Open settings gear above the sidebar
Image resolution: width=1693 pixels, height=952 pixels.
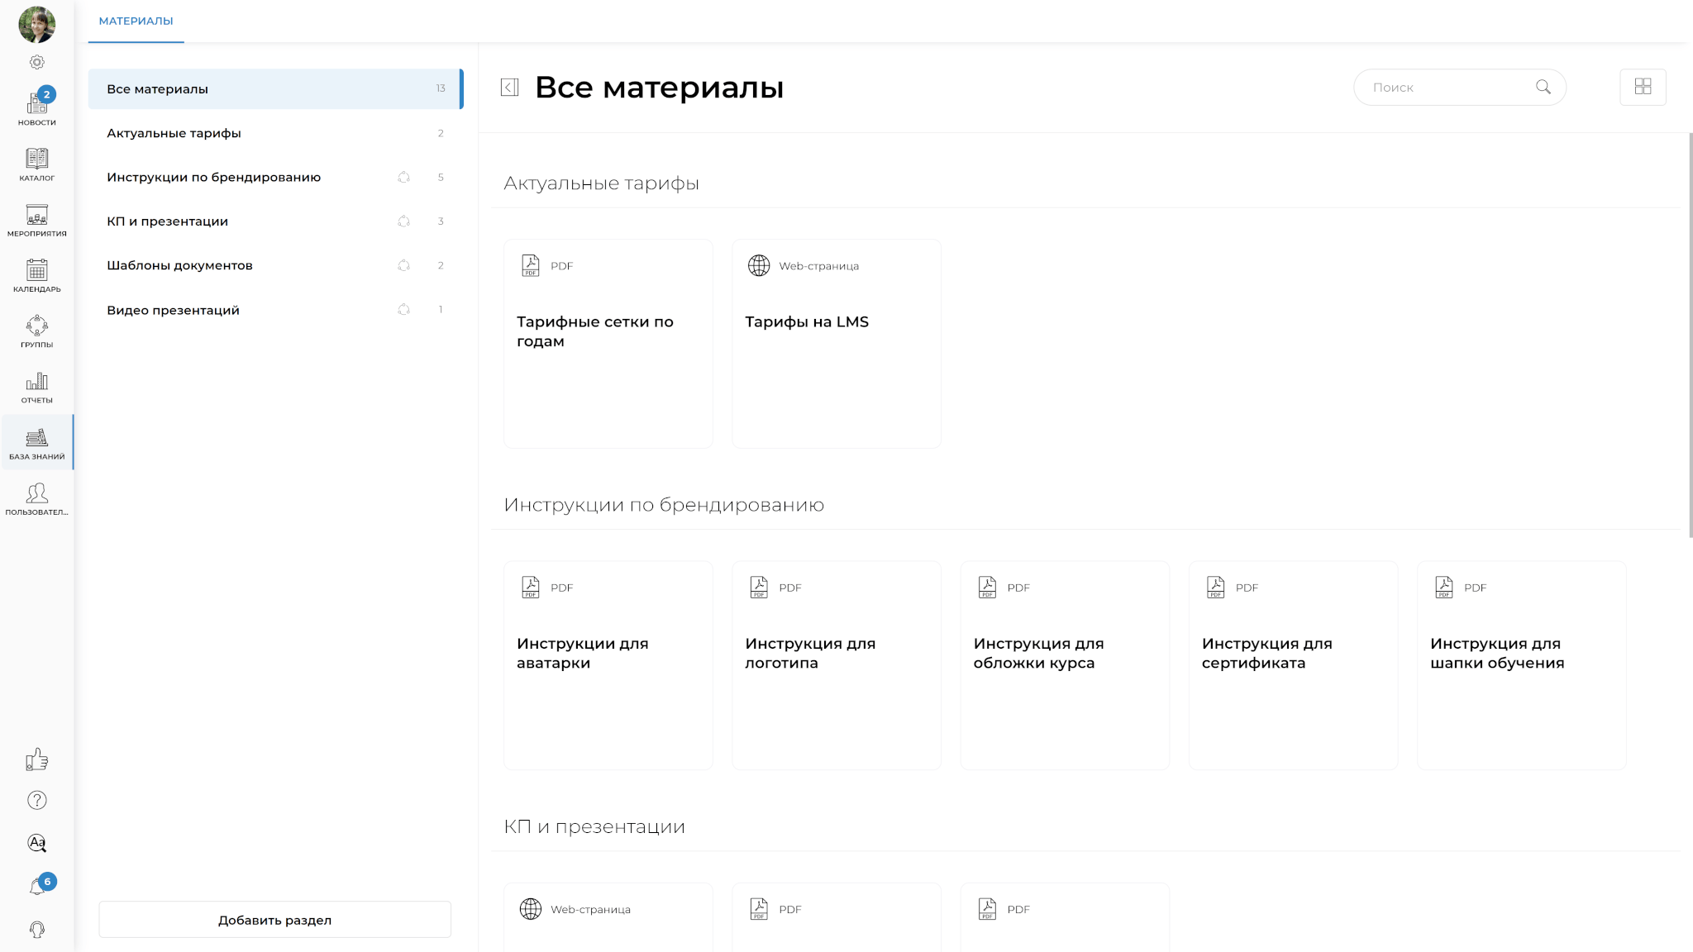[36, 62]
